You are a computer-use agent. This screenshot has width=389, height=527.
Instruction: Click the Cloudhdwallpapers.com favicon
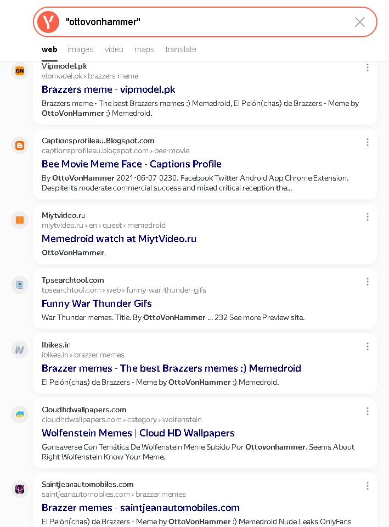point(20,414)
